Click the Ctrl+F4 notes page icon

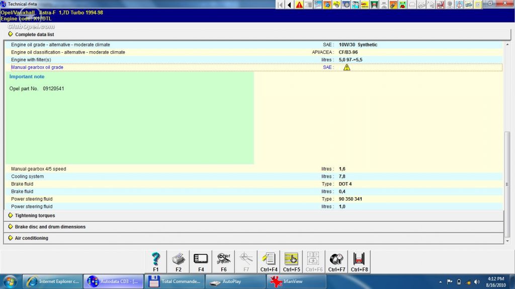coord(269,262)
